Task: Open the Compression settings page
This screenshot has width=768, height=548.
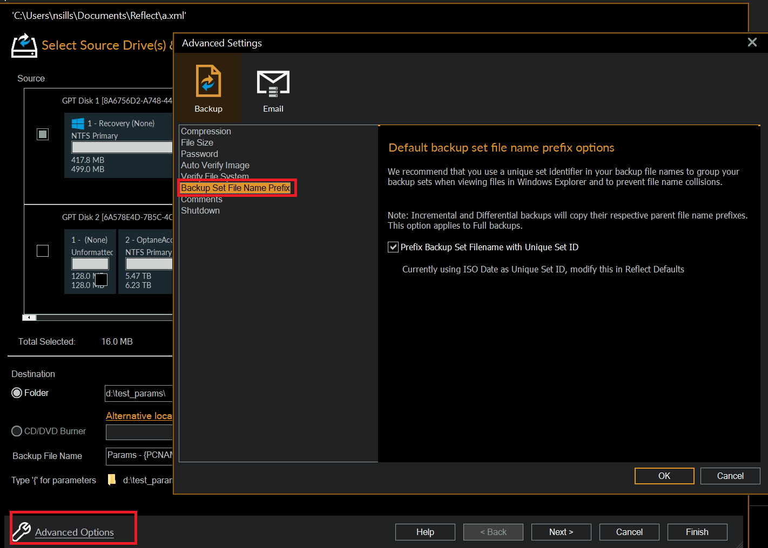Action: pyautogui.click(x=206, y=131)
